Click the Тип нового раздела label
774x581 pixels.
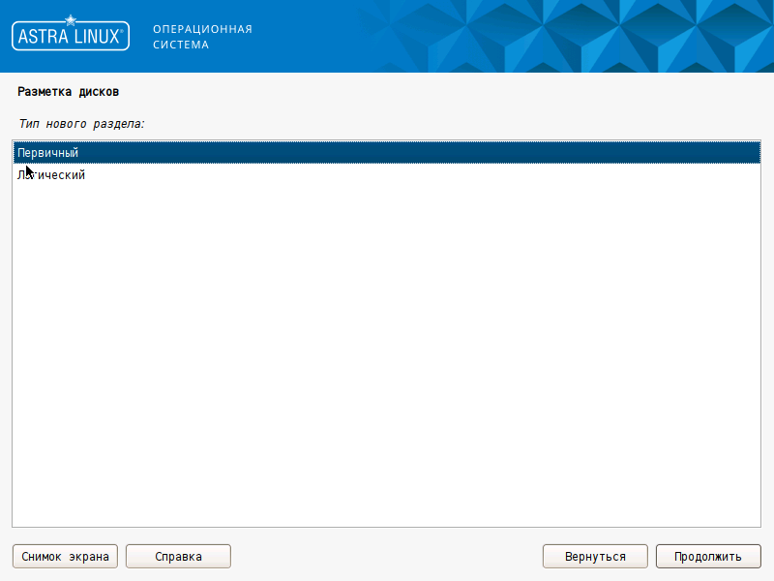pyautogui.click(x=81, y=124)
